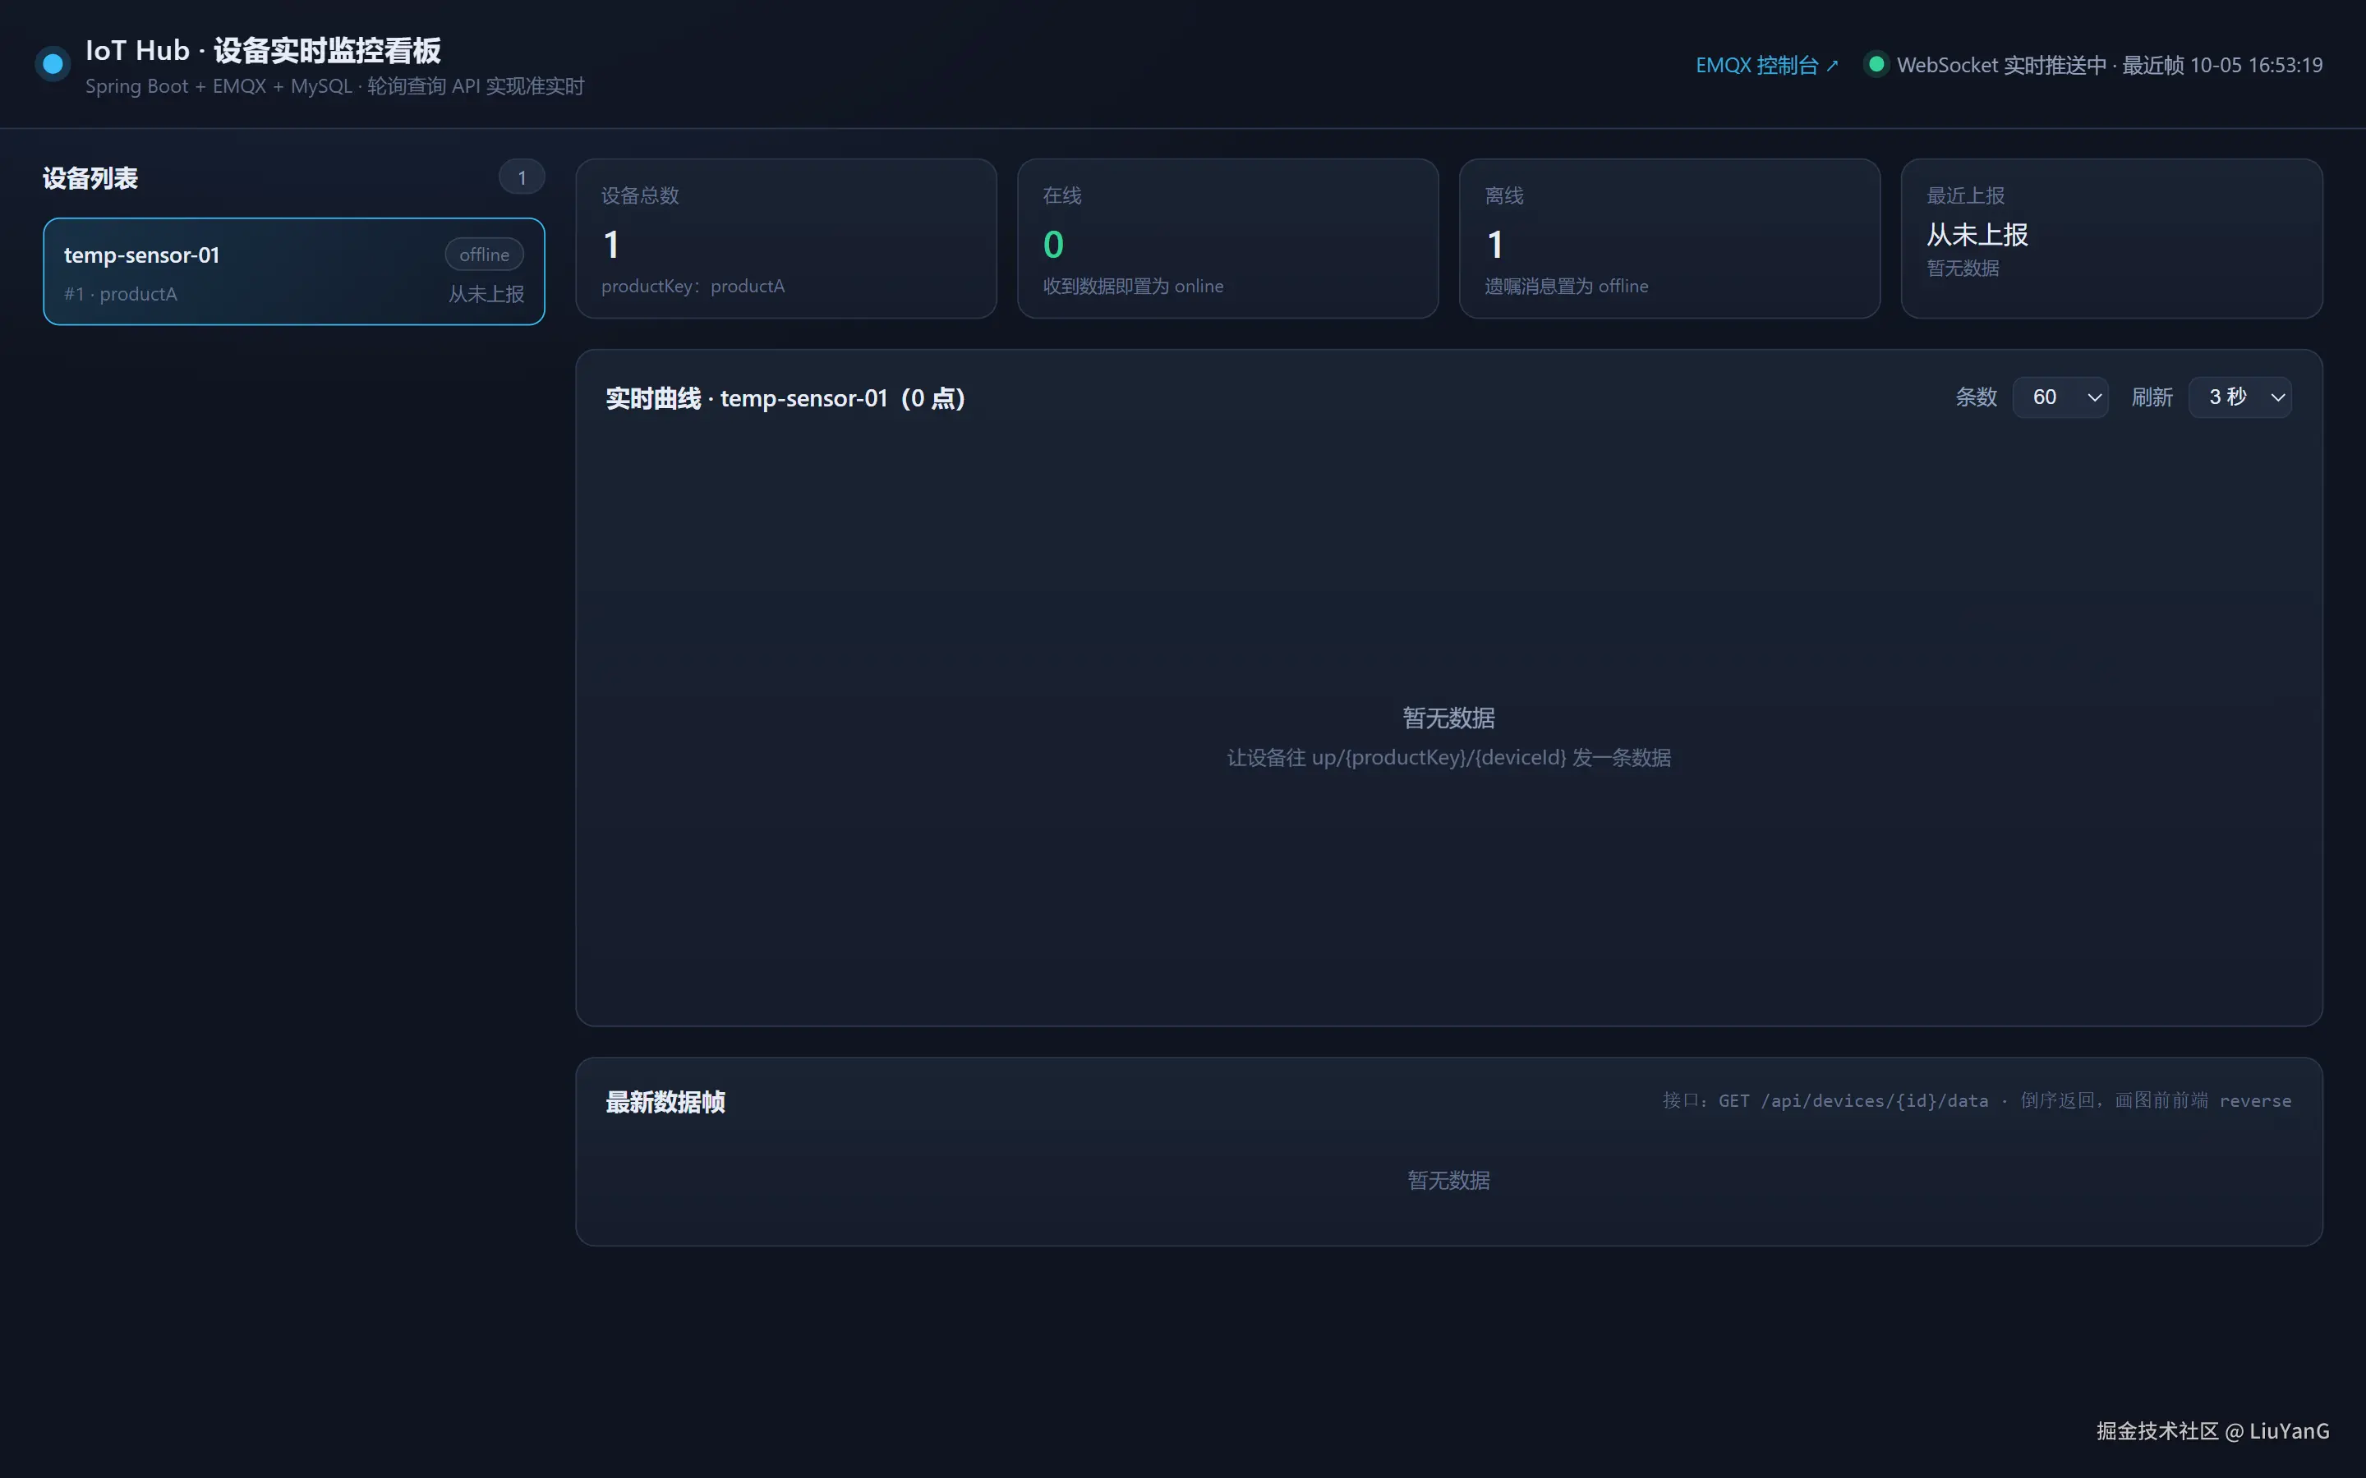Click the device count badge beside 设备列表
2366x1478 pixels.
tap(521, 177)
